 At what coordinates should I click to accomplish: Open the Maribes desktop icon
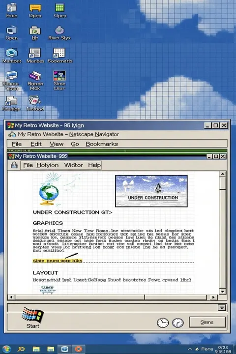[x=35, y=56]
